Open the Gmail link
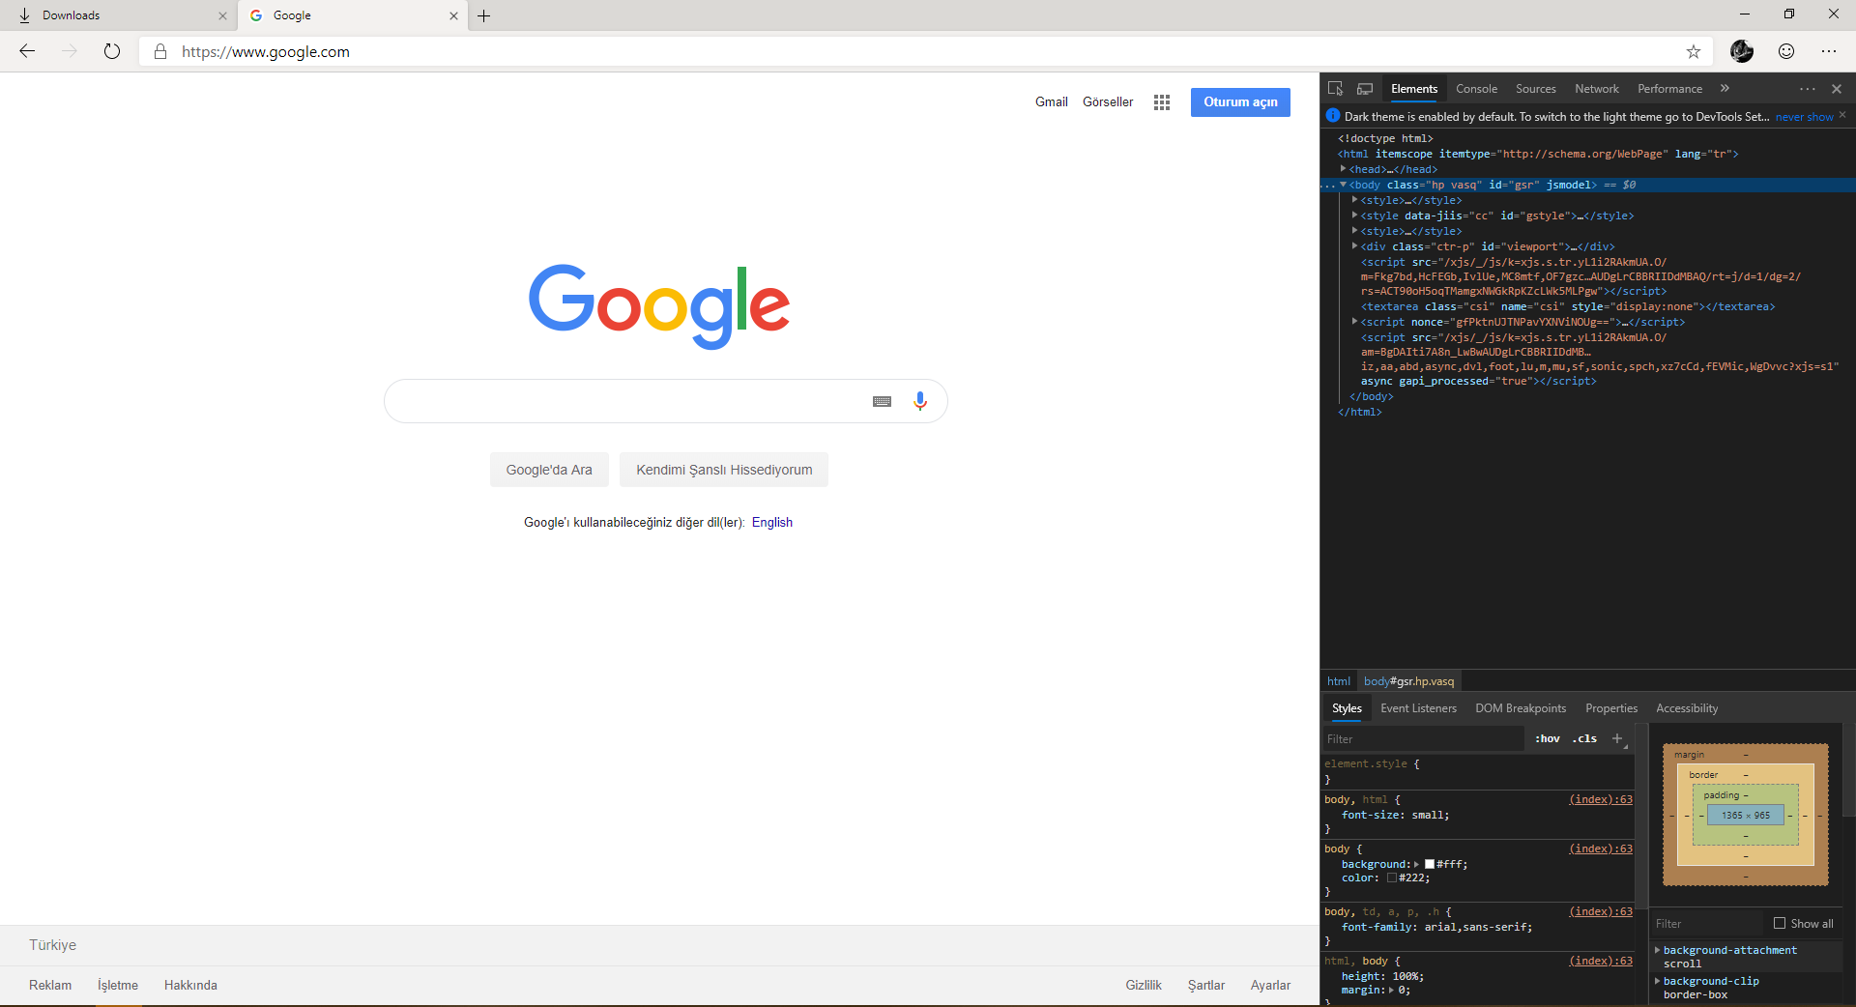Image resolution: width=1856 pixels, height=1007 pixels. coord(1052,102)
